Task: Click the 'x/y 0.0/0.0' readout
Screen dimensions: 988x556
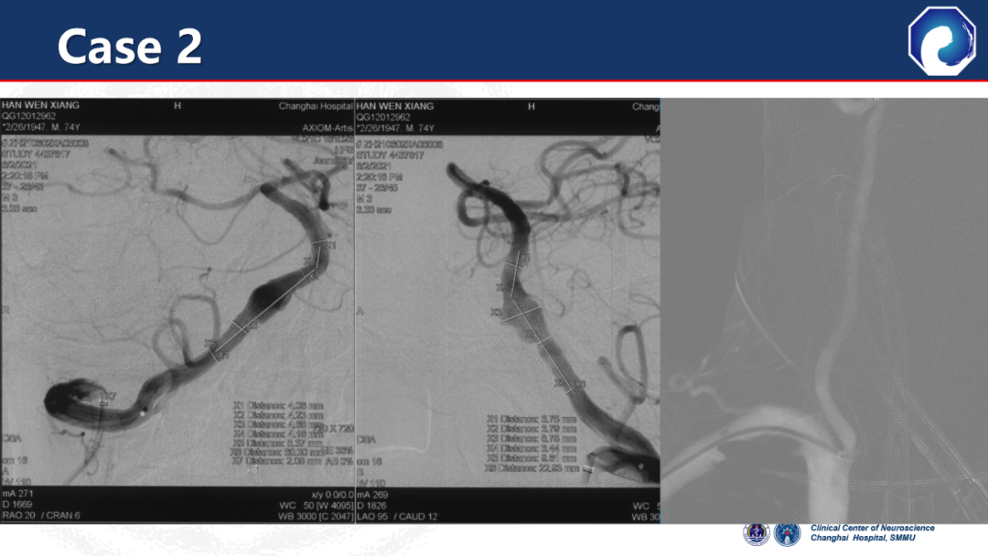Action: coord(332,495)
